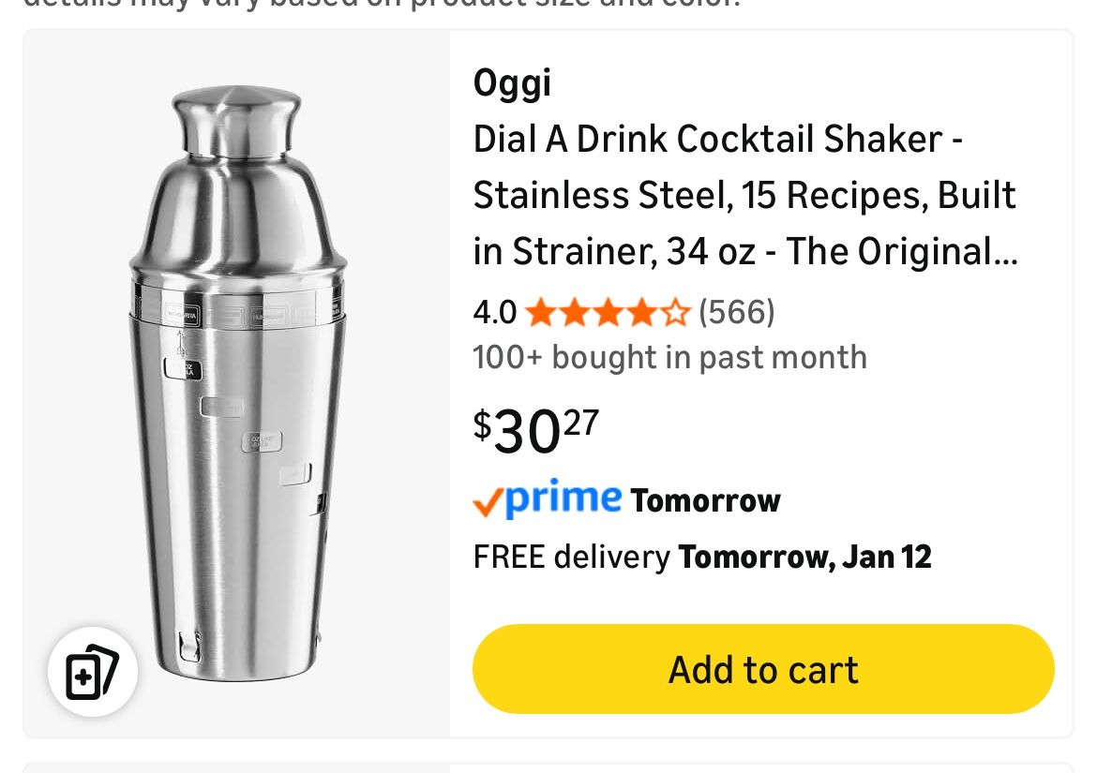Click the 4.0 rating number
1097x773 pixels.
coord(494,312)
